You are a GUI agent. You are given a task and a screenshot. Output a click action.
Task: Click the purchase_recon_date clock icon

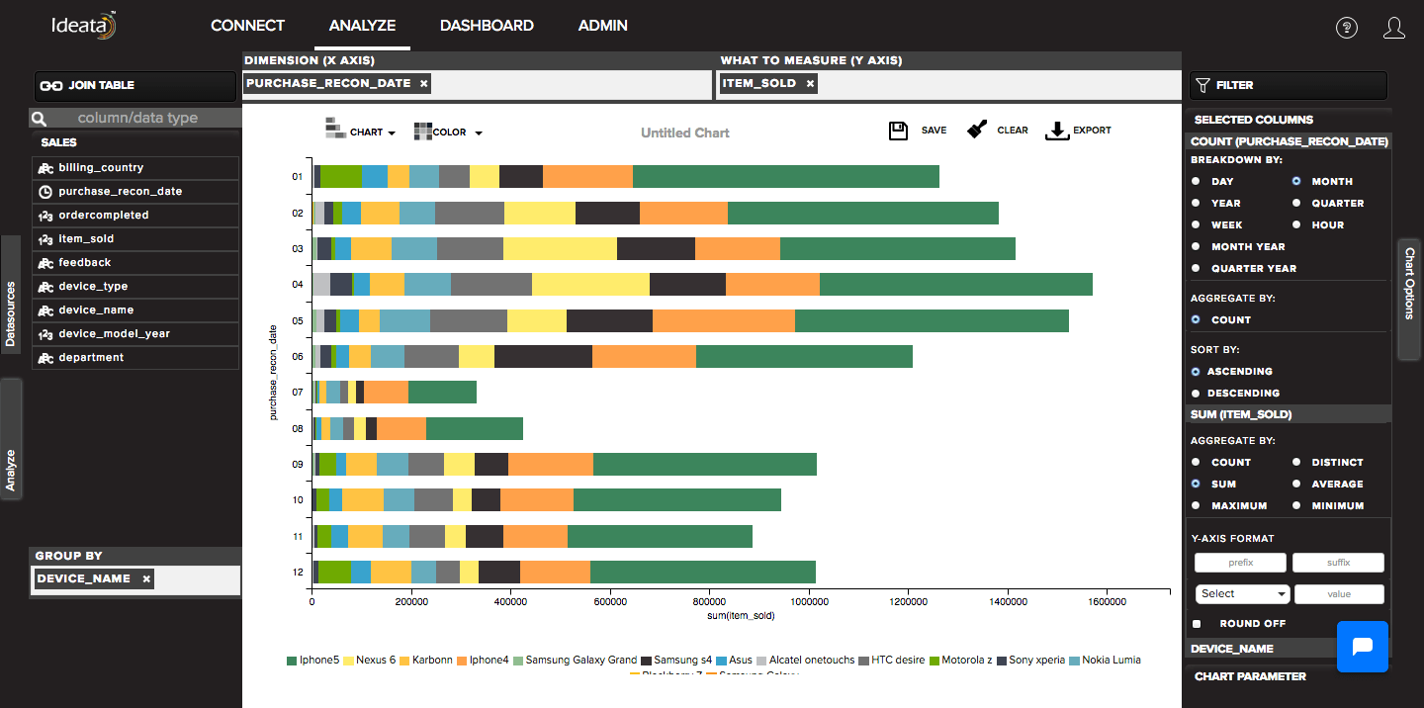(45, 192)
